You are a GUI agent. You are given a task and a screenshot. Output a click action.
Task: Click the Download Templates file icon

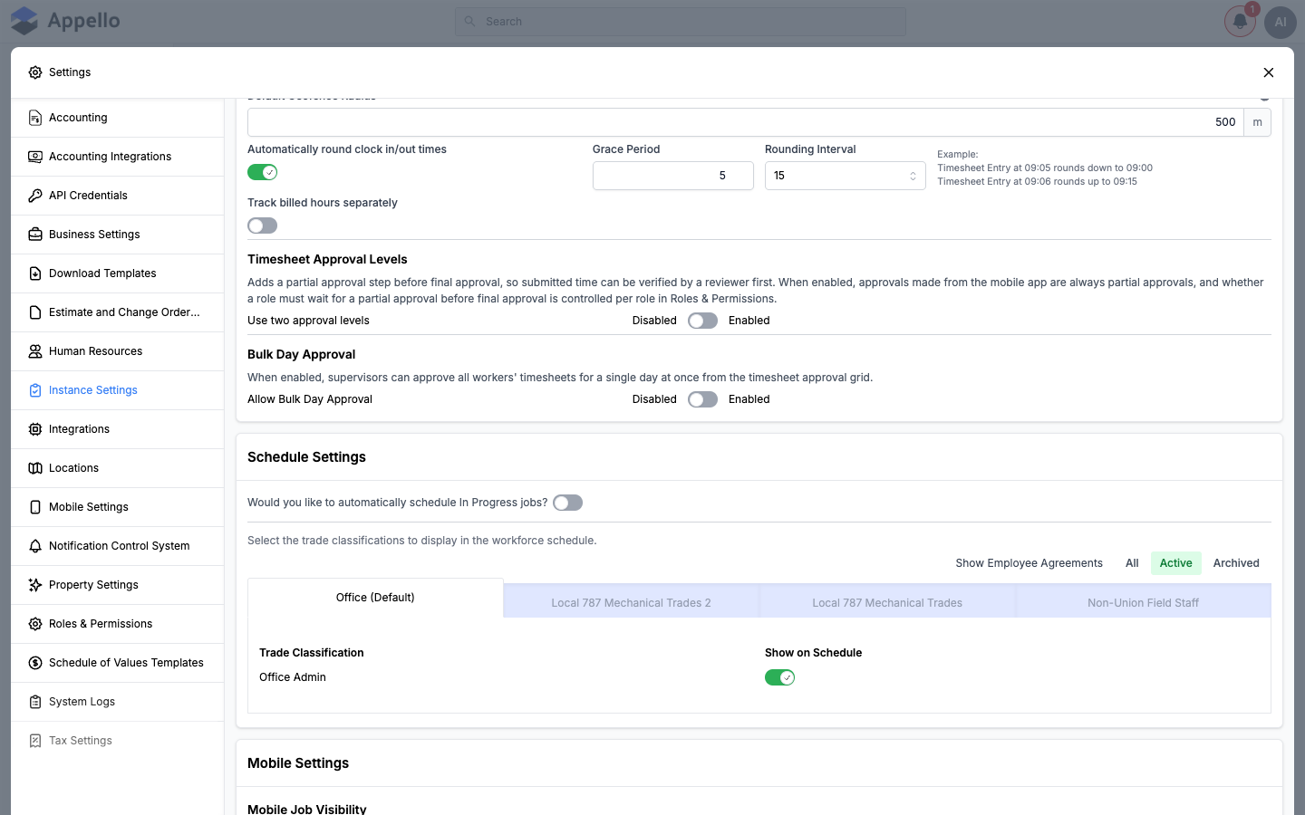tap(35, 273)
